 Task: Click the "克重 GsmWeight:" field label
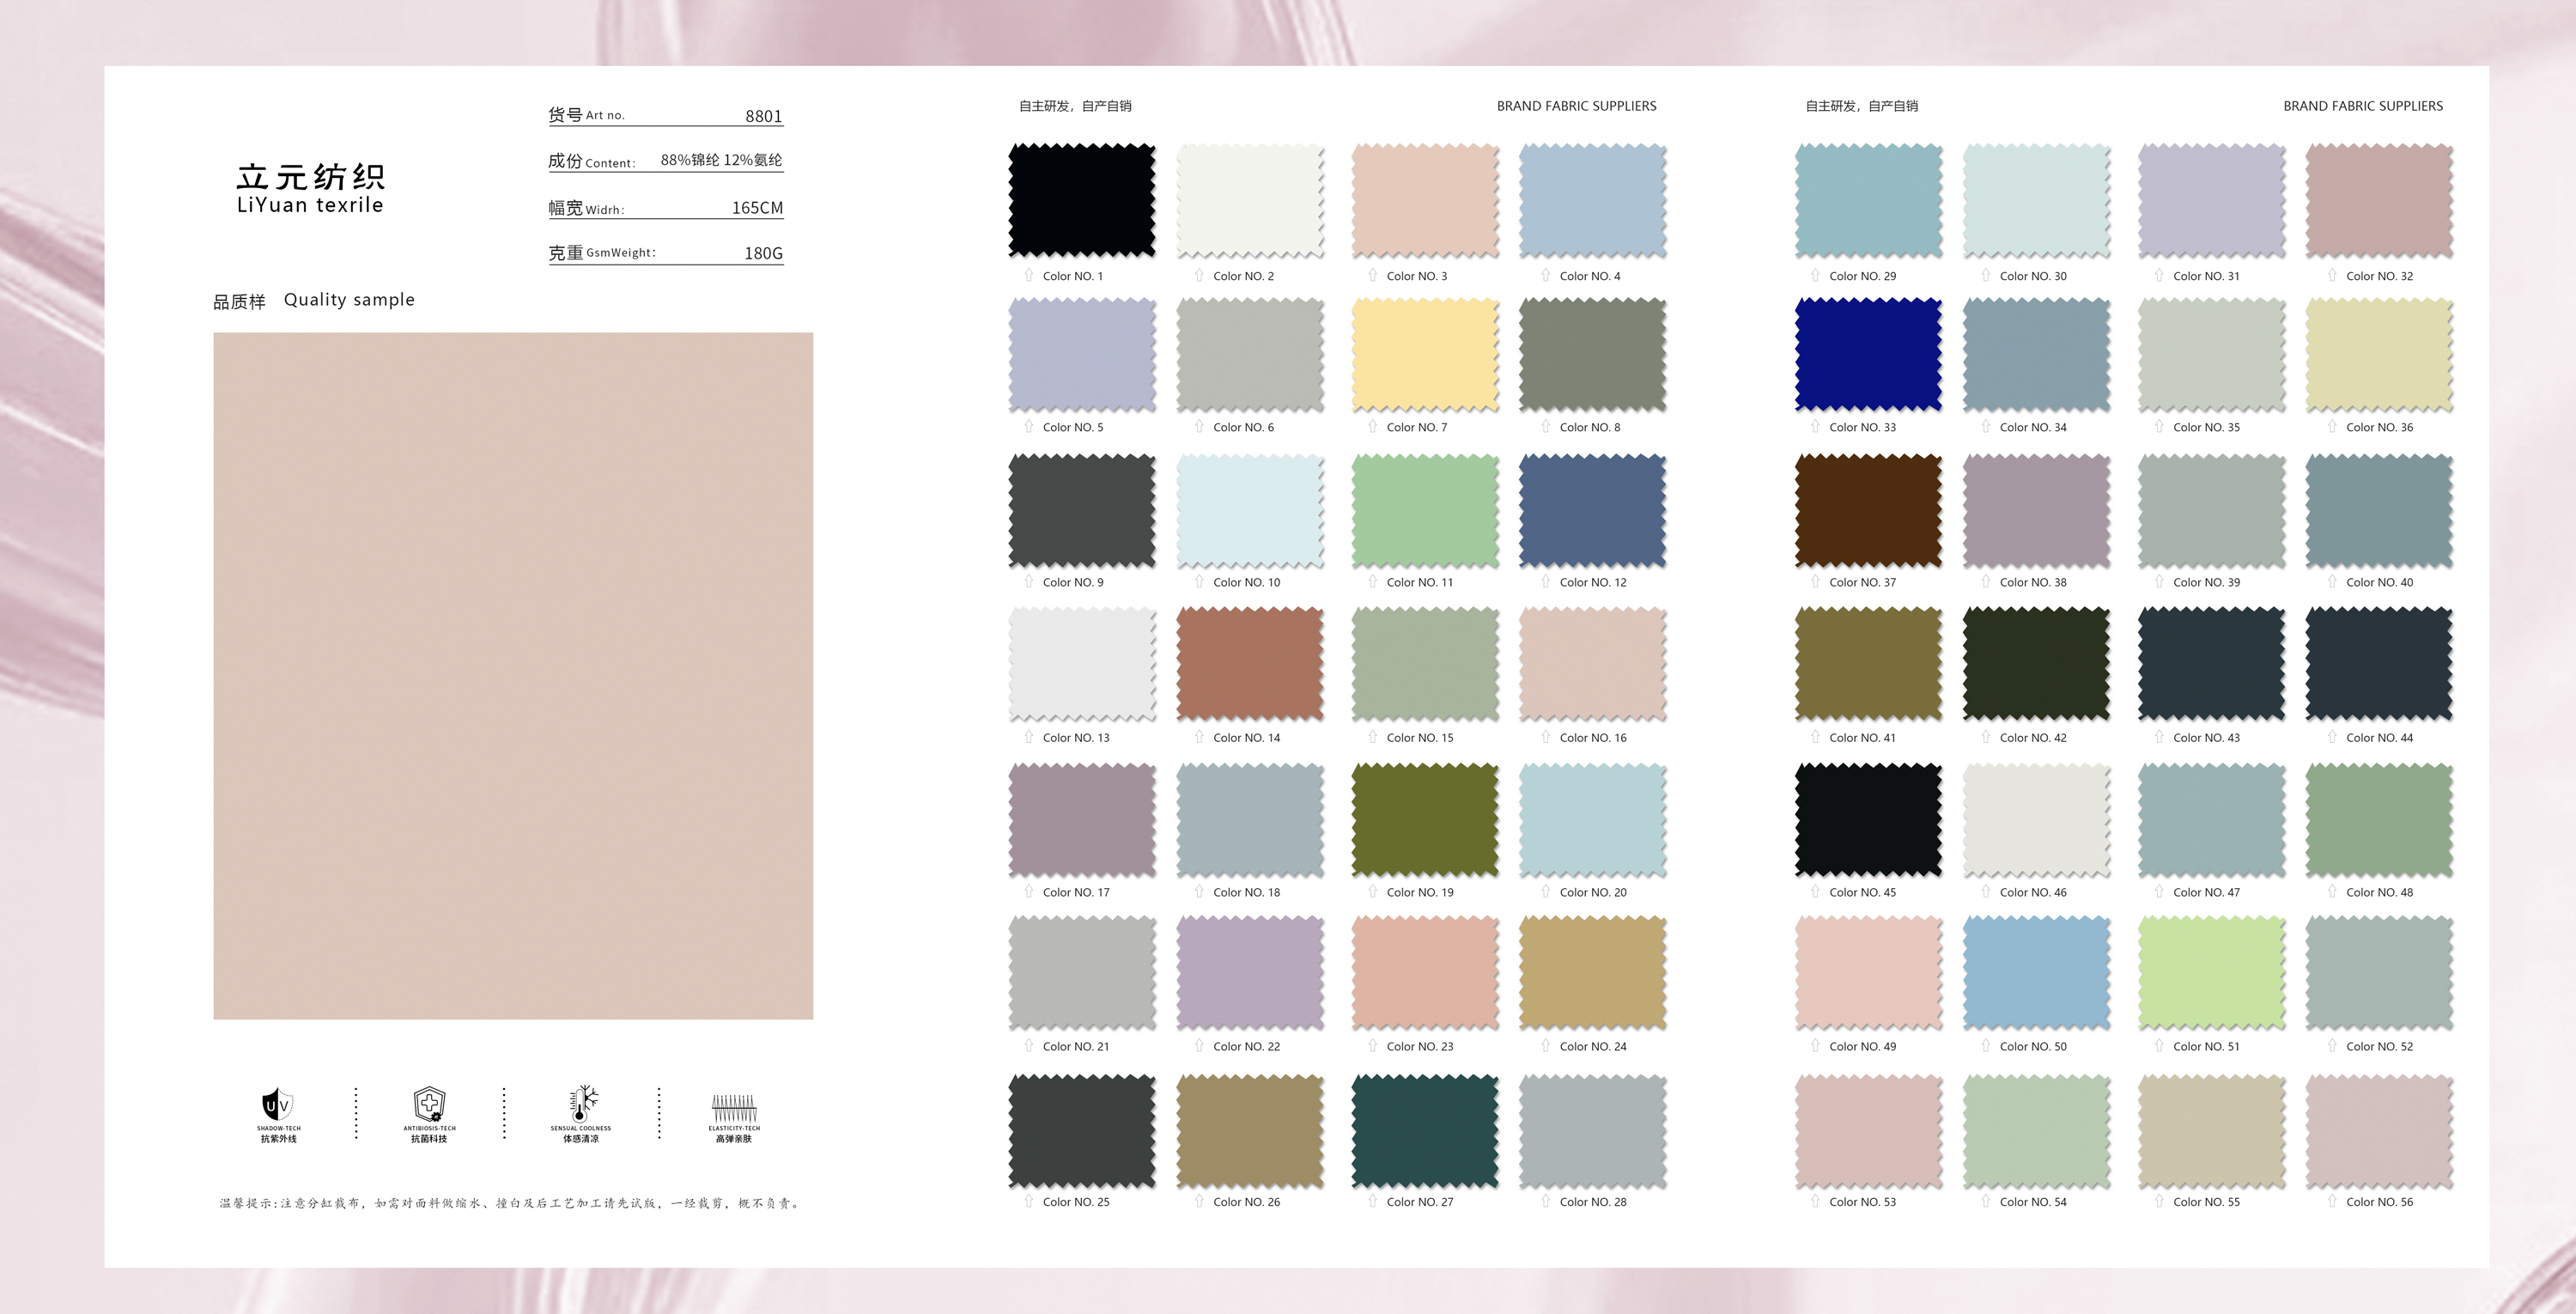click(602, 253)
